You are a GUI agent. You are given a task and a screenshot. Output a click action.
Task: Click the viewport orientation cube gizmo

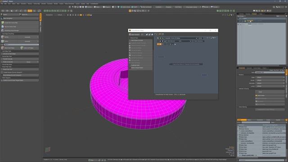48,149
